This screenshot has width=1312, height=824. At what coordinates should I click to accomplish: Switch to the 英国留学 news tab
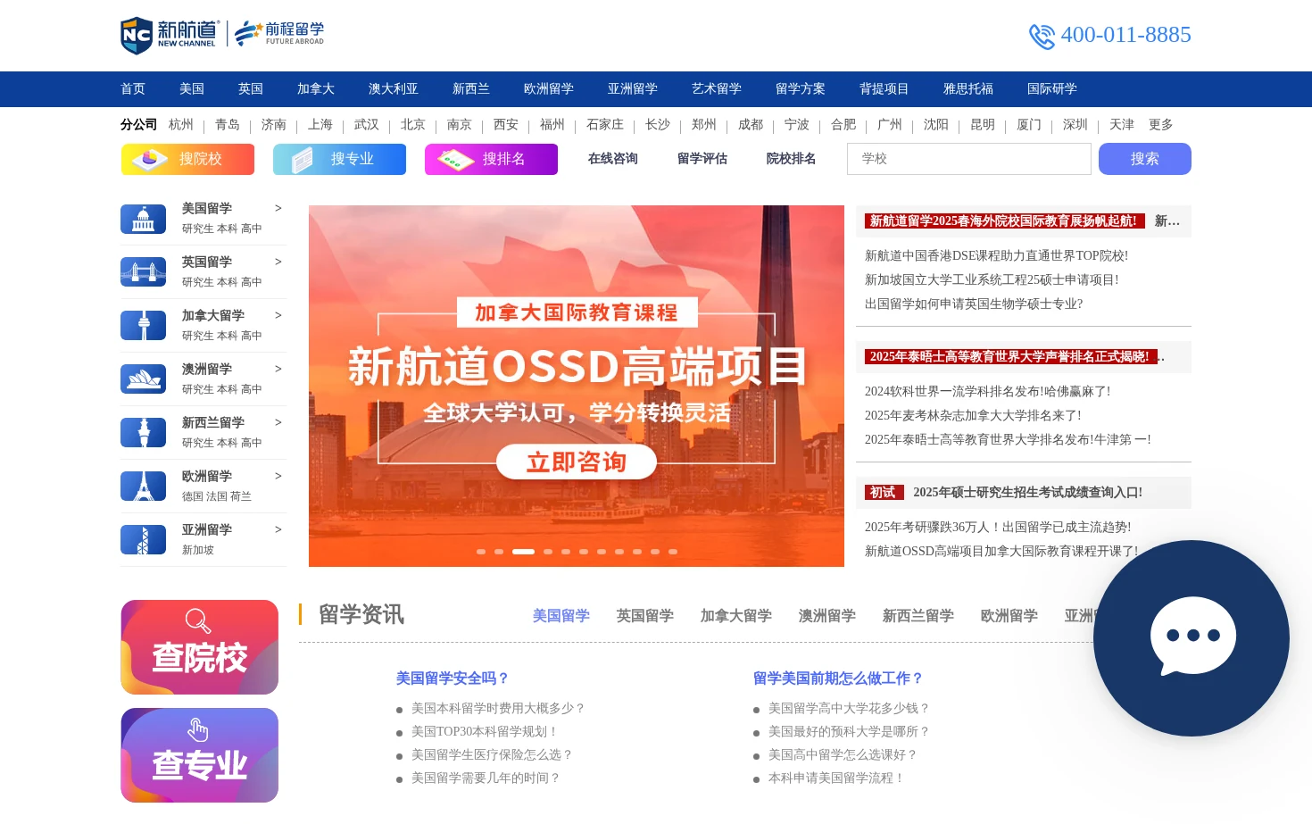coord(645,616)
